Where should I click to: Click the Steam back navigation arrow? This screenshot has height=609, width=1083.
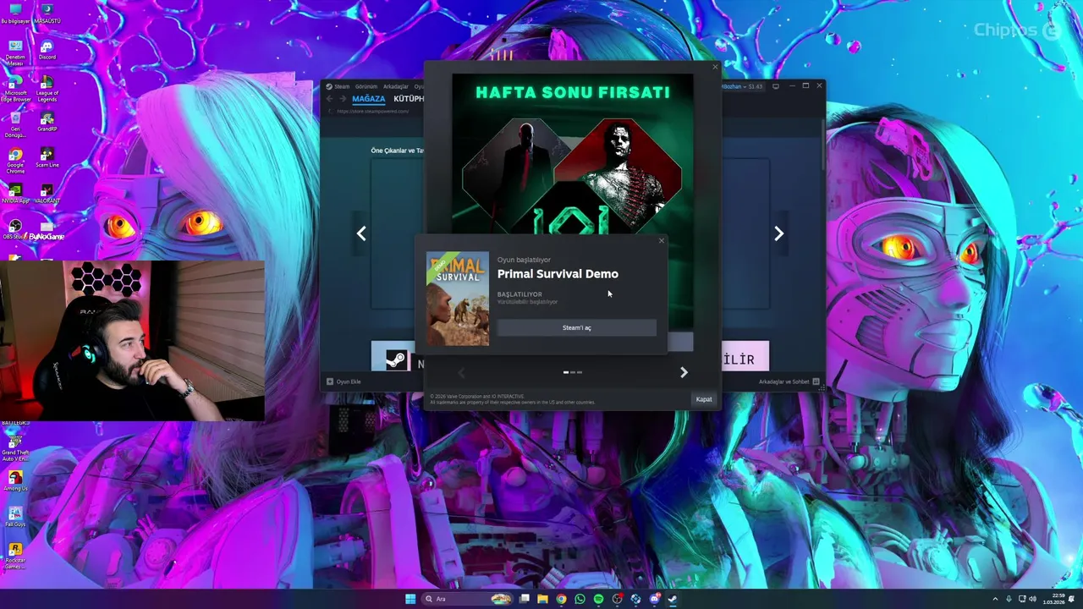330,99
